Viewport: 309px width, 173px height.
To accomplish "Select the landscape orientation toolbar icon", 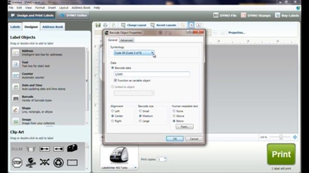I will pyautogui.click(x=198, y=25).
